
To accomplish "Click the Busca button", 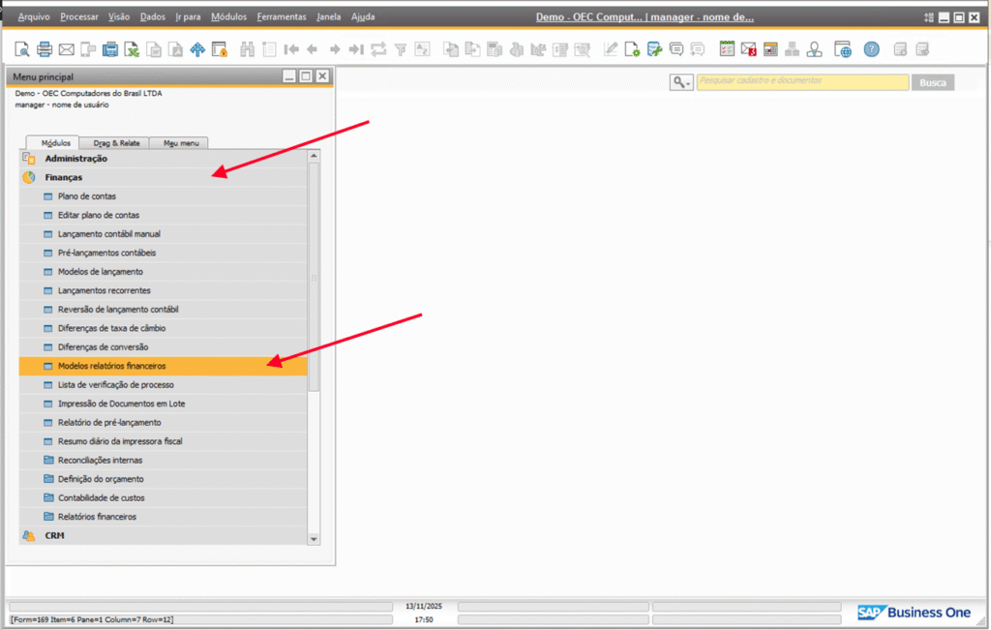I will pyautogui.click(x=932, y=83).
